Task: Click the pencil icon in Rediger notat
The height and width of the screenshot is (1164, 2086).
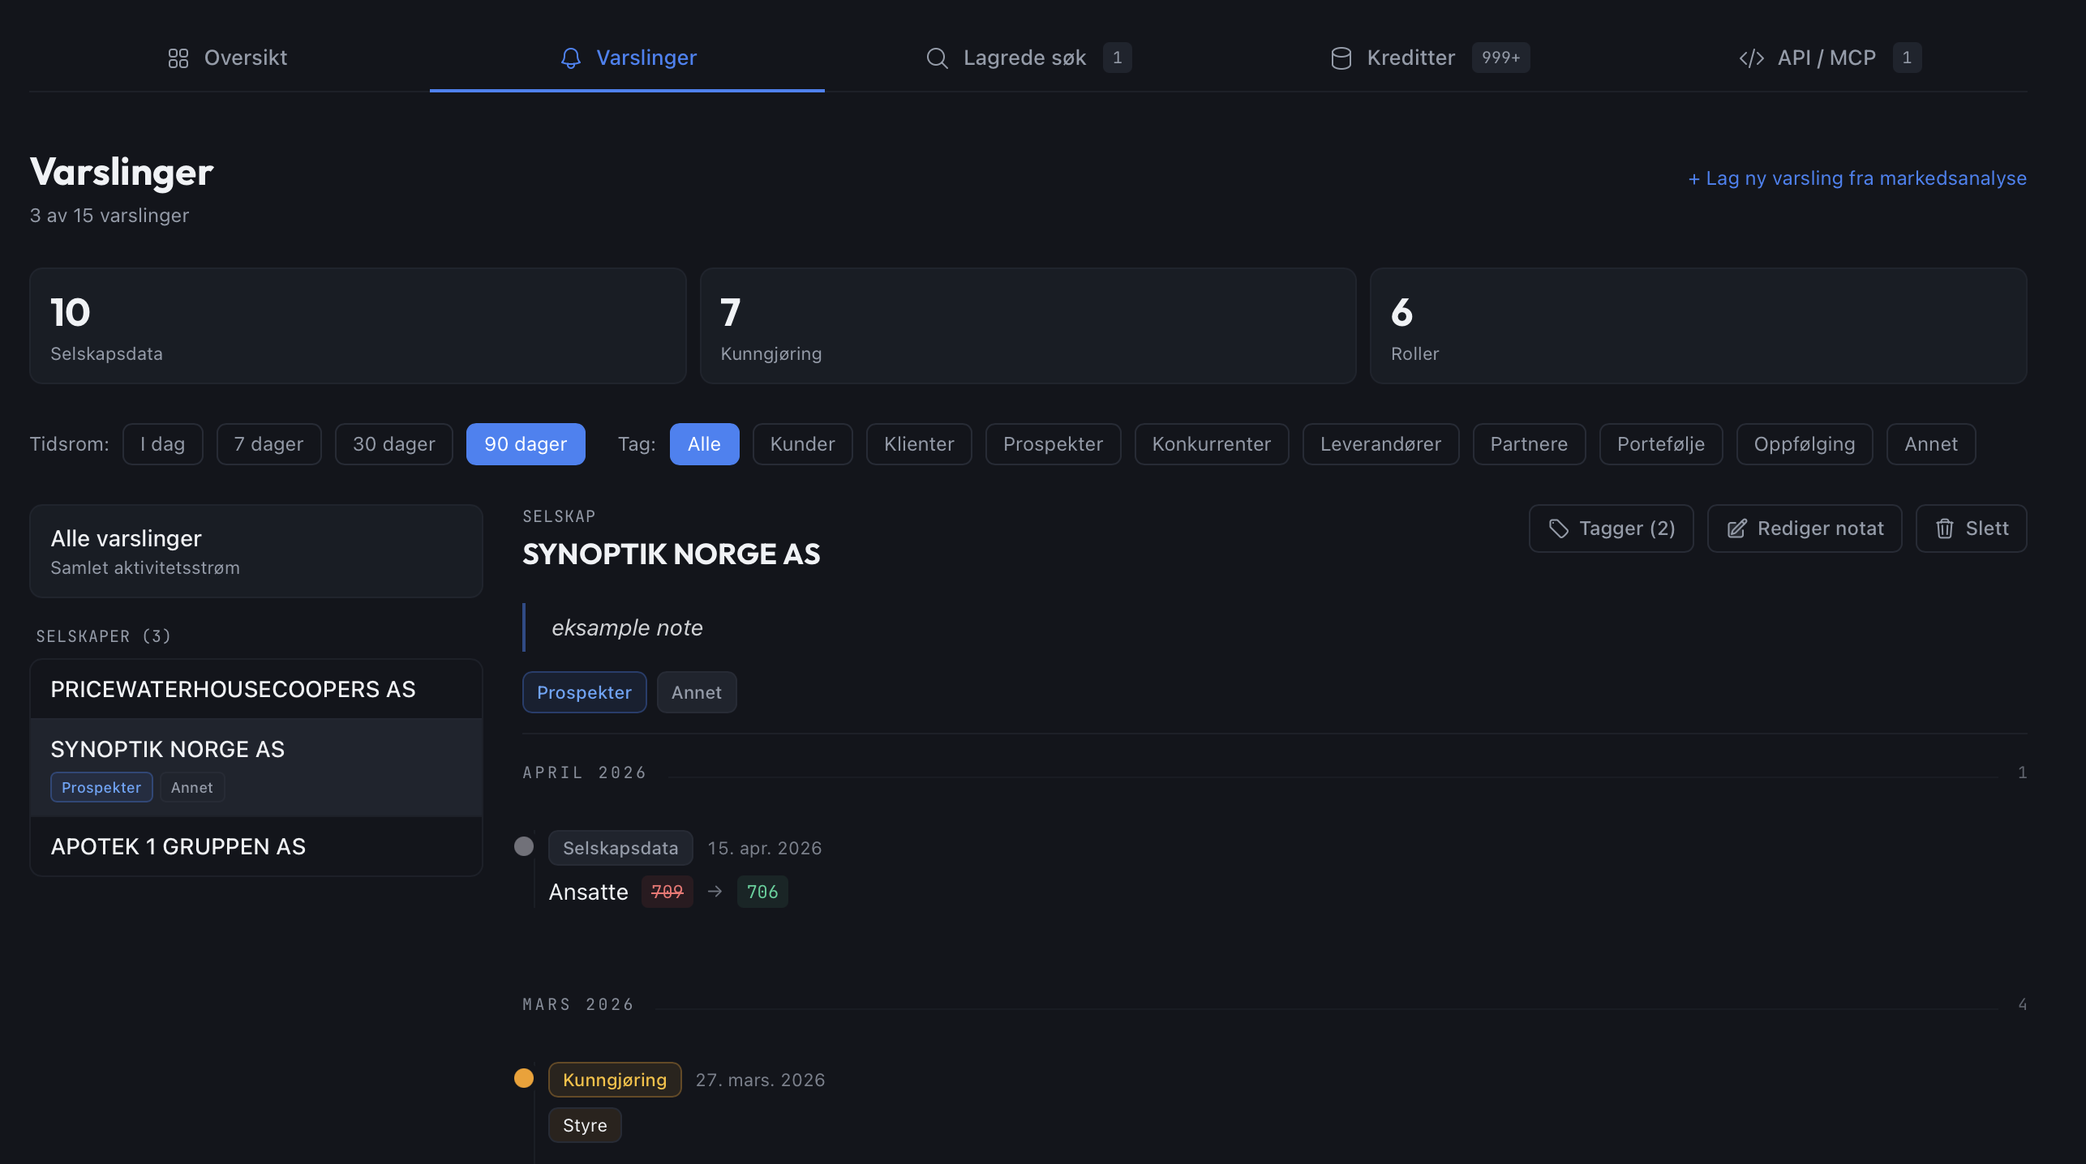Action: (x=1736, y=529)
